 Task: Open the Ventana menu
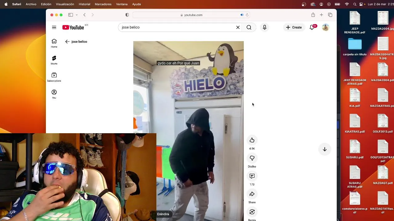point(122,4)
